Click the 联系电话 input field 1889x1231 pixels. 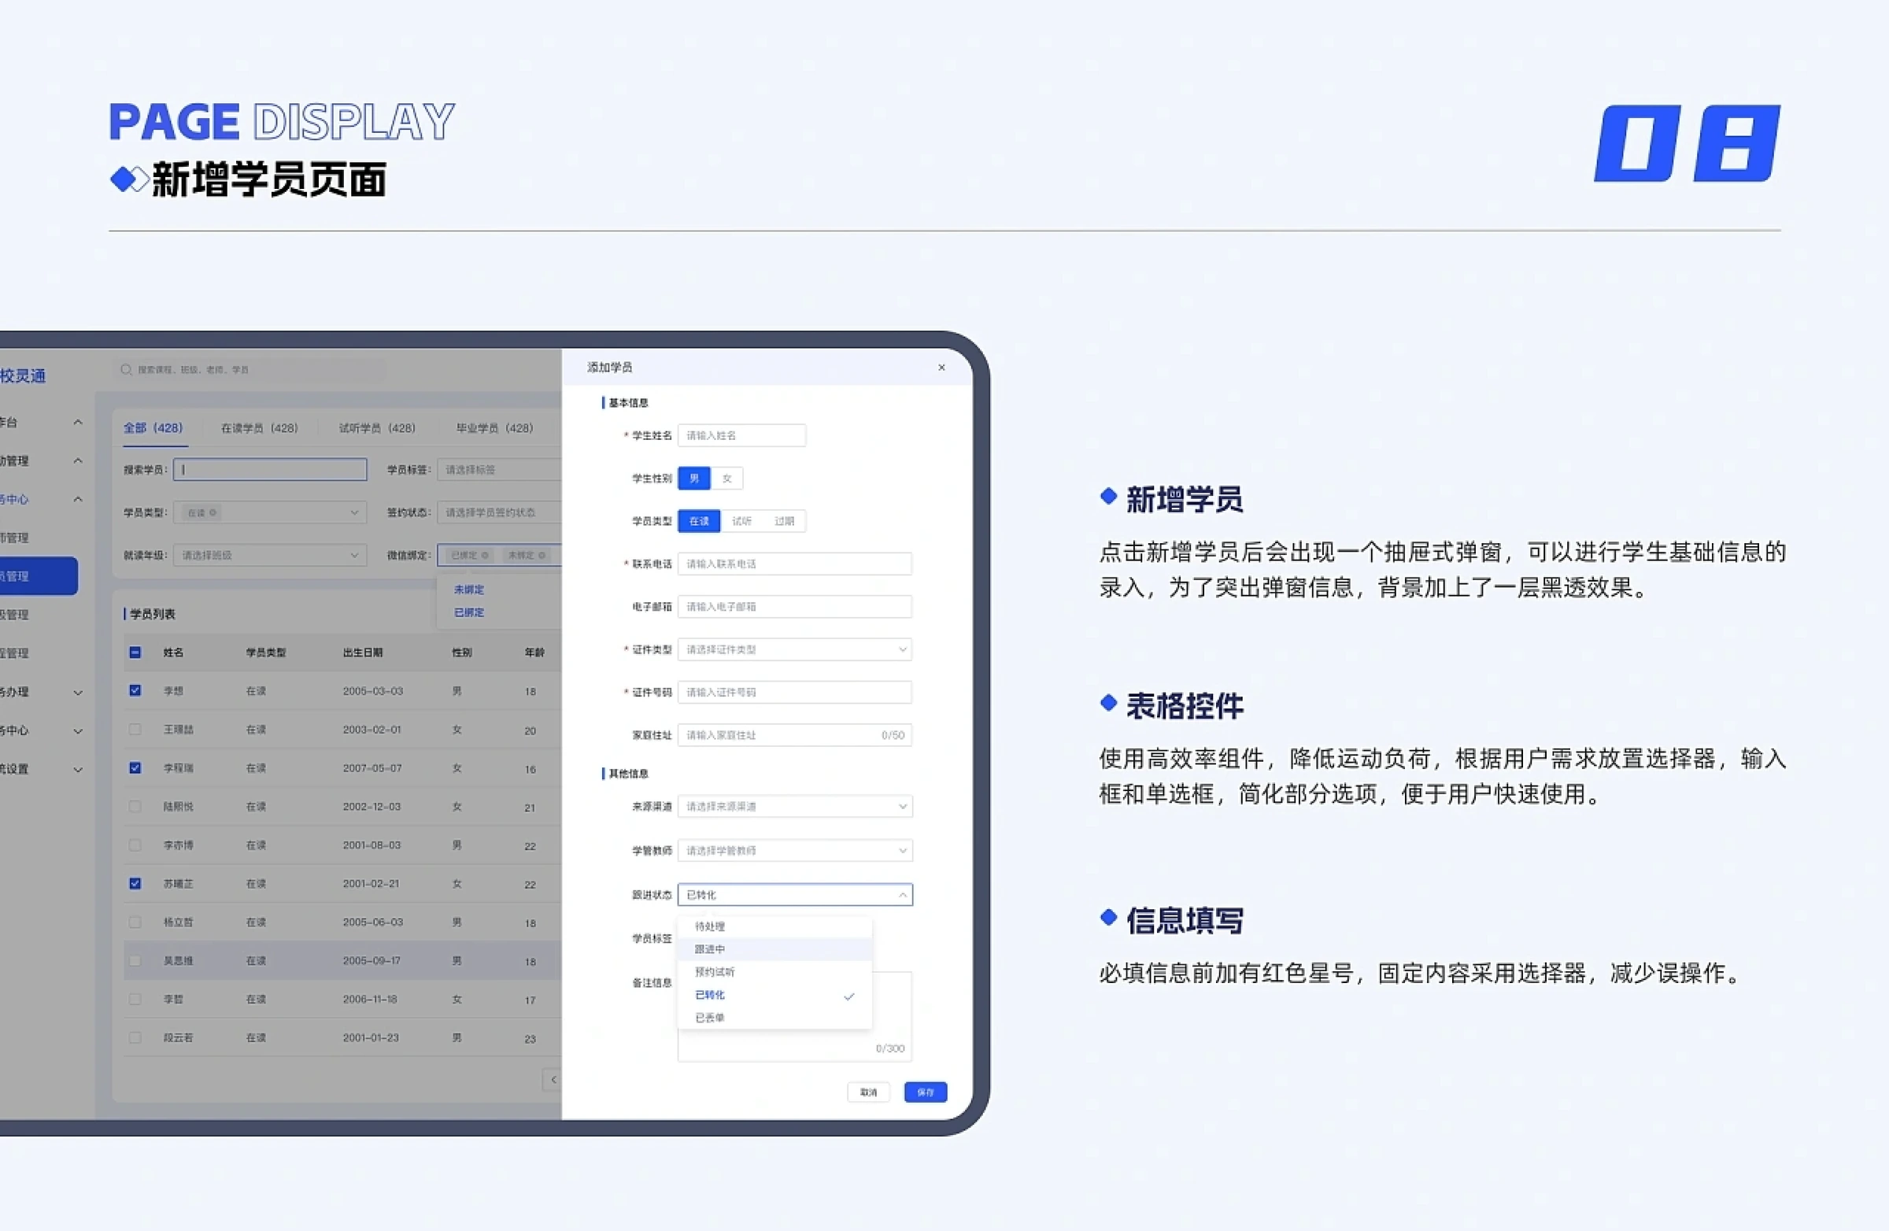(794, 564)
